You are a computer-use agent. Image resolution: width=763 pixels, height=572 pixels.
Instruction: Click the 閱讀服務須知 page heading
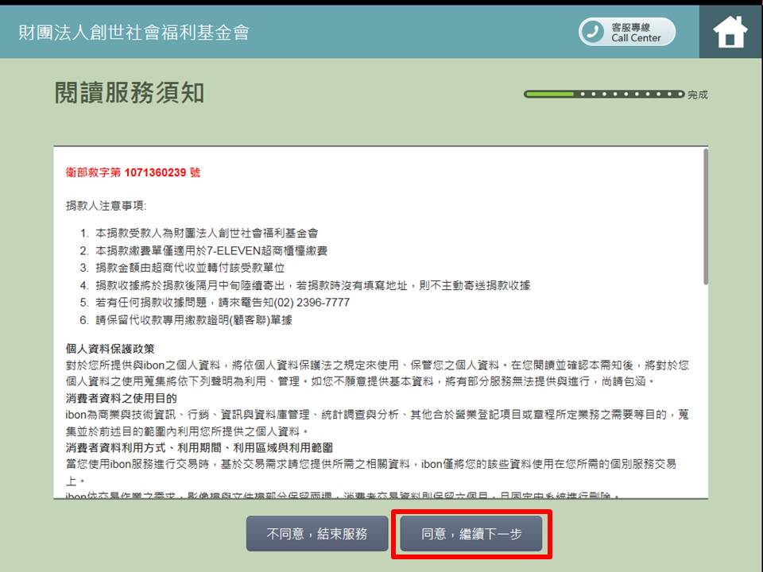[x=130, y=92]
